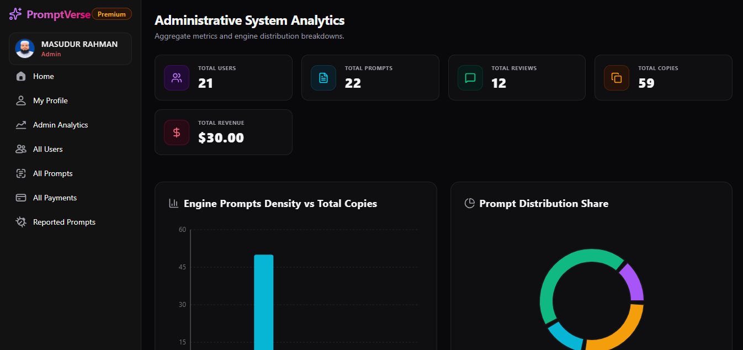Click the TOTAL REVENUE label
The width and height of the screenshot is (743, 350).
[221, 123]
